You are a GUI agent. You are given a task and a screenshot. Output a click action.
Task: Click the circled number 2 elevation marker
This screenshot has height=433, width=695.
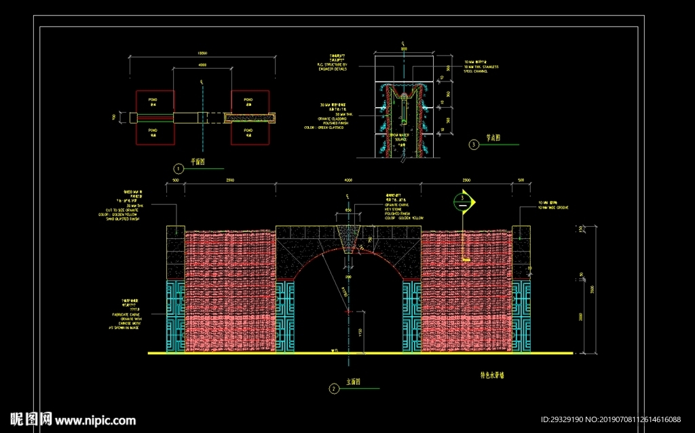tap(334, 389)
